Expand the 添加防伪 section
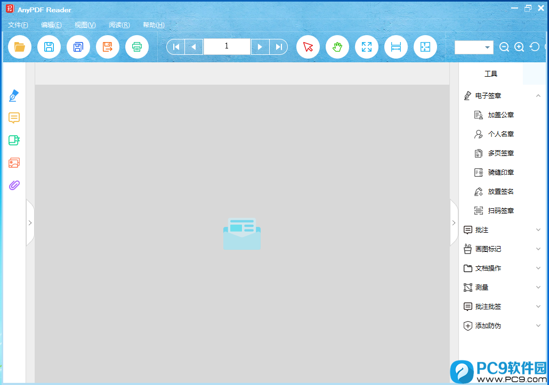The height and width of the screenshot is (385, 549). click(x=538, y=326)
